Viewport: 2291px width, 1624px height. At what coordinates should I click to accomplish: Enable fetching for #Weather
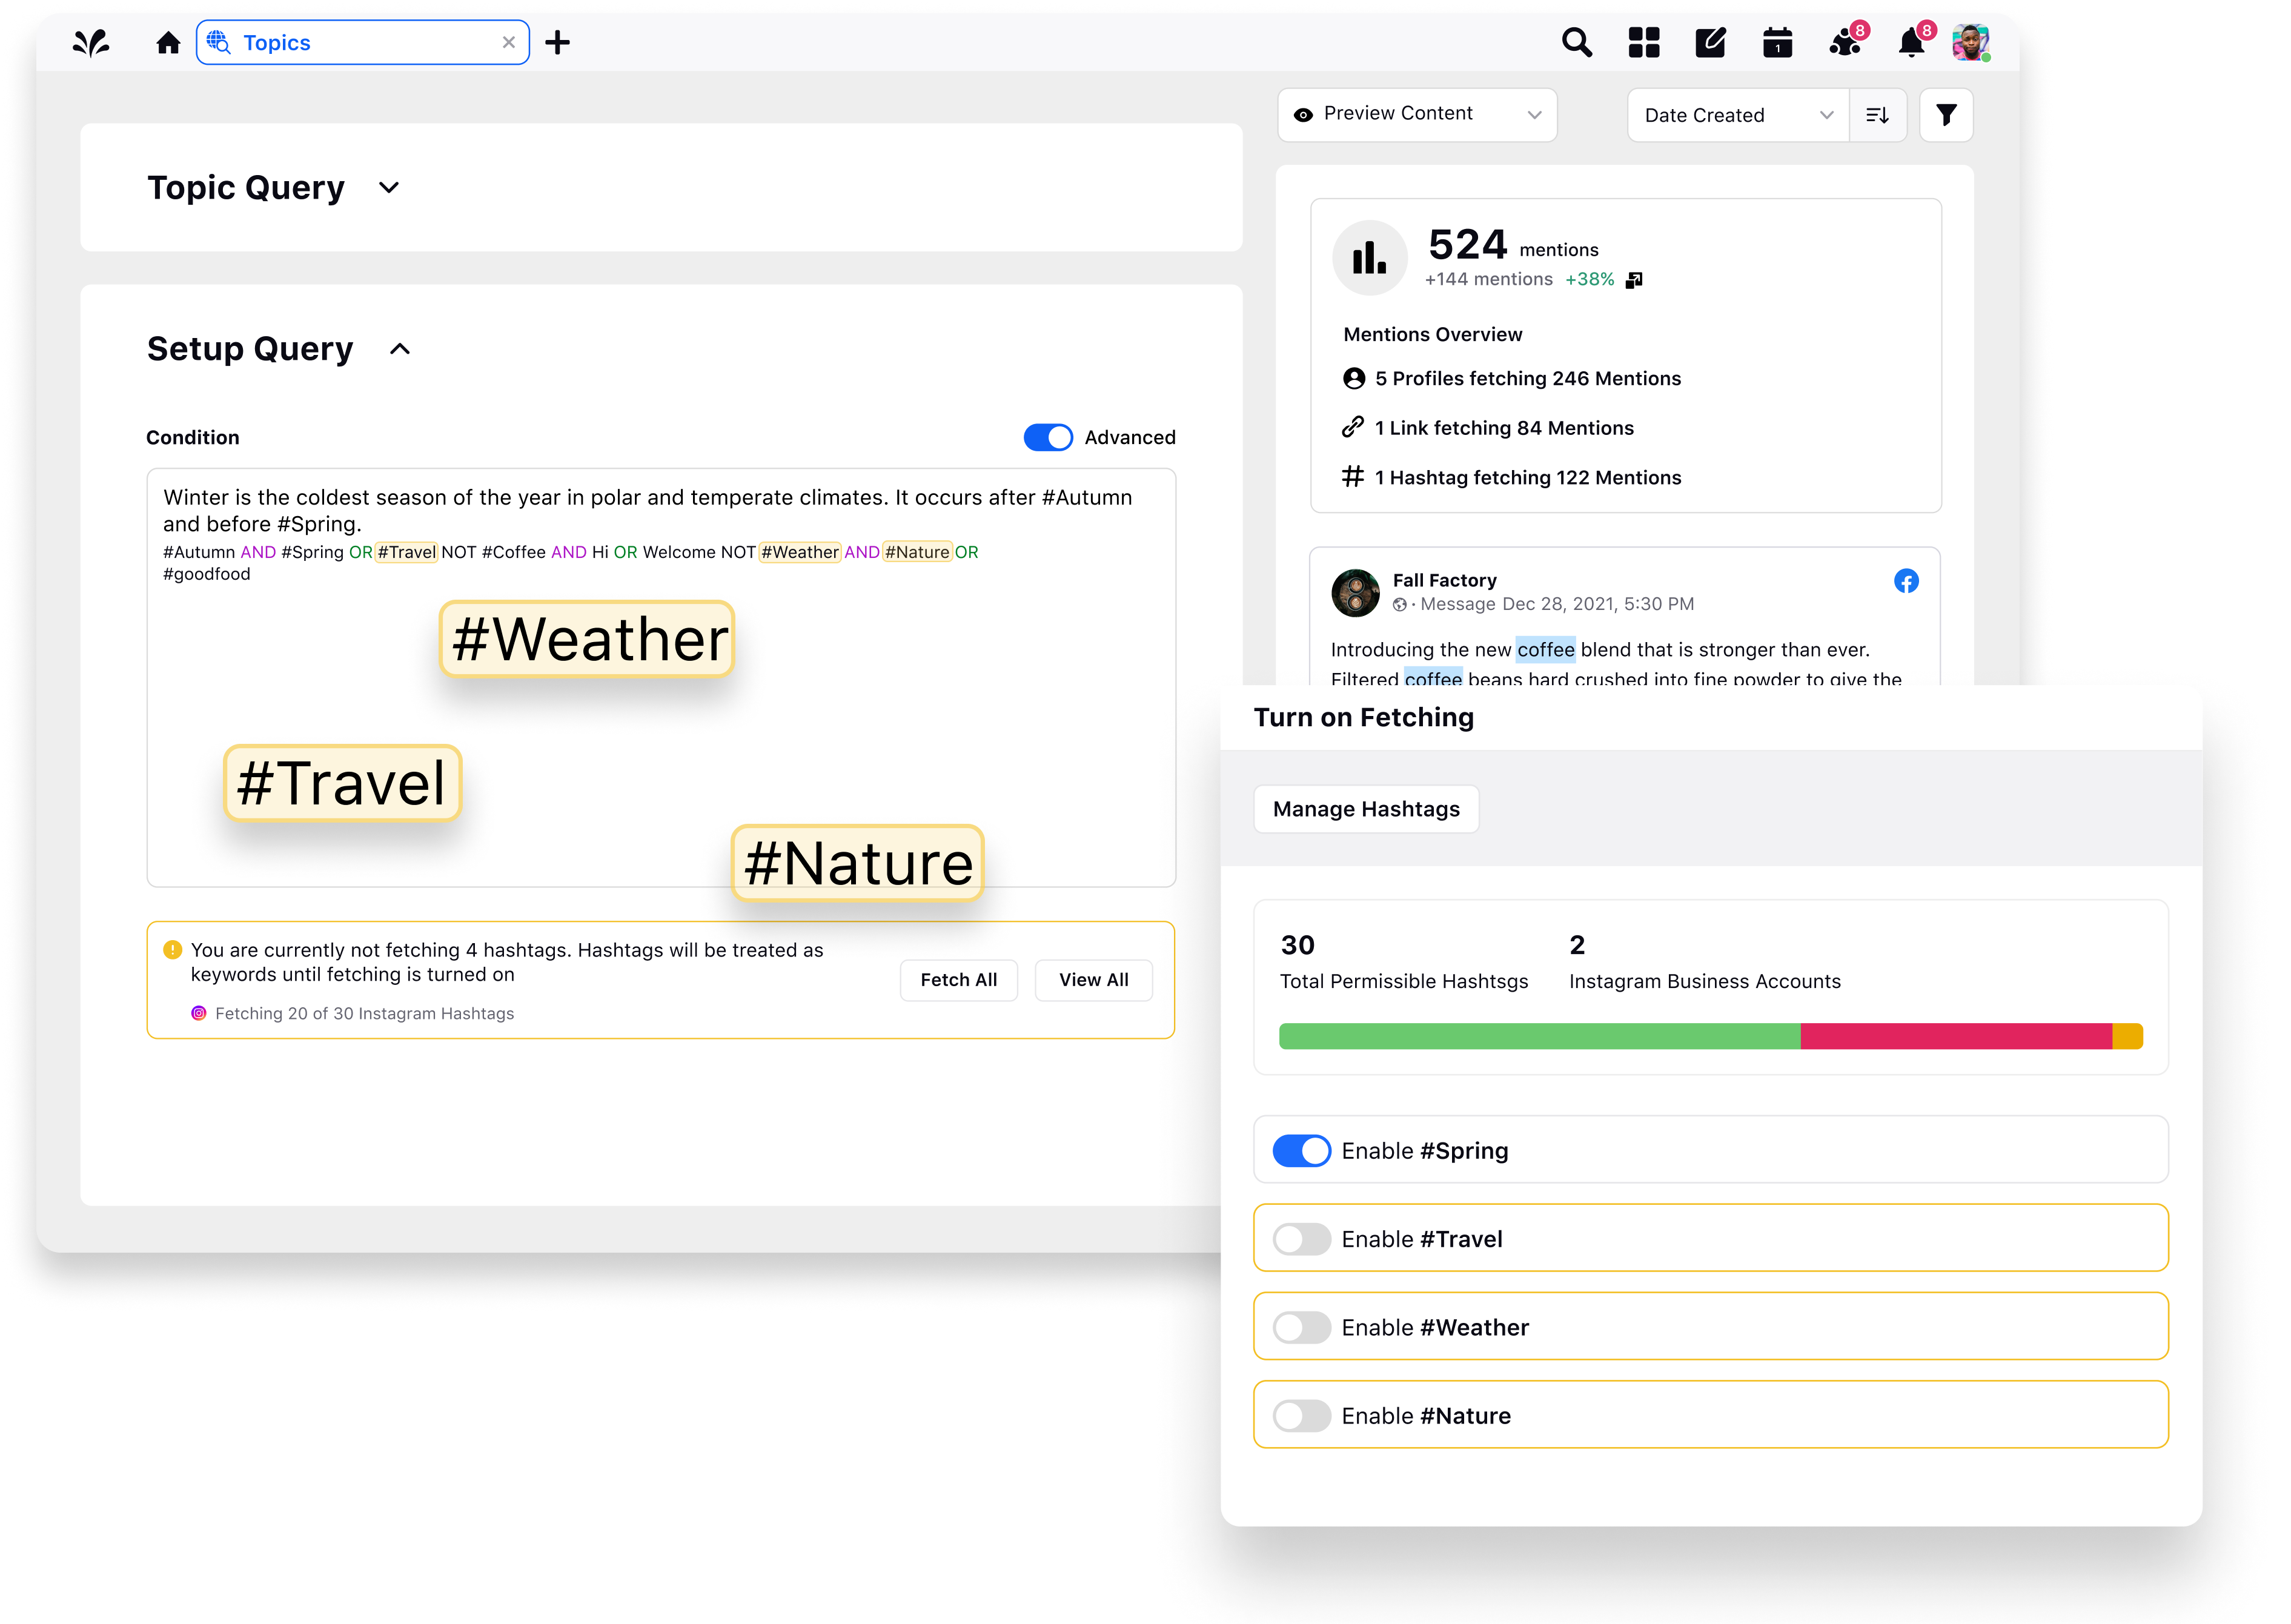click(x=1301, y=1327)
